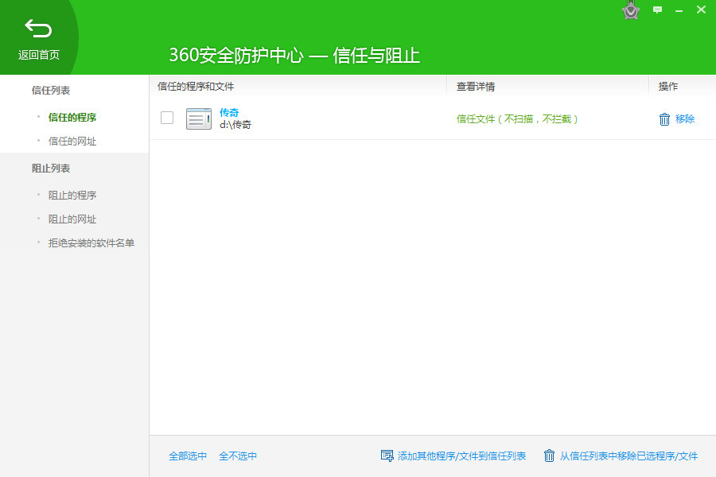
Task: Click the d:\传奇 path text
Action: pyautogui.click(x=235, y=125)
